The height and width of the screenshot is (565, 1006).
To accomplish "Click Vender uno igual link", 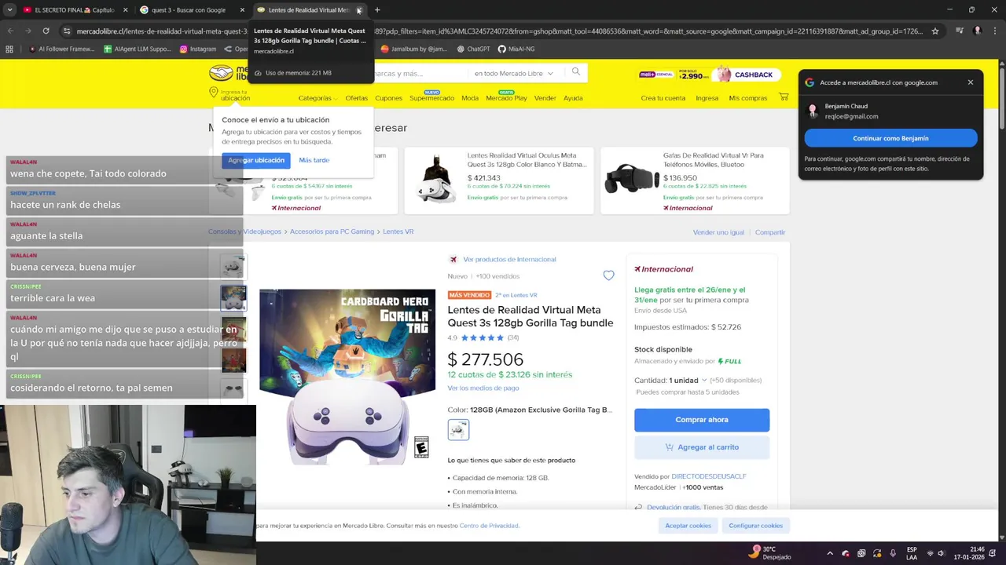I will 718,232.
